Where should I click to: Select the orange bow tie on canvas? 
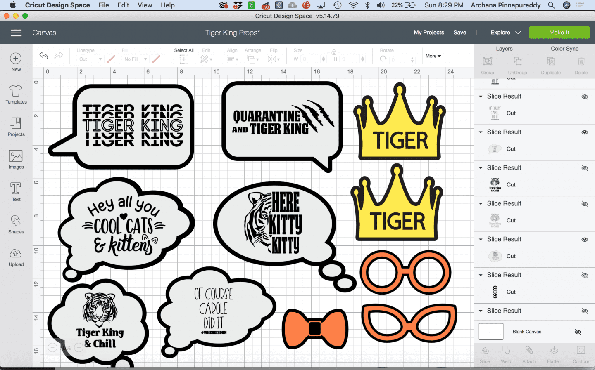(315, 329)
